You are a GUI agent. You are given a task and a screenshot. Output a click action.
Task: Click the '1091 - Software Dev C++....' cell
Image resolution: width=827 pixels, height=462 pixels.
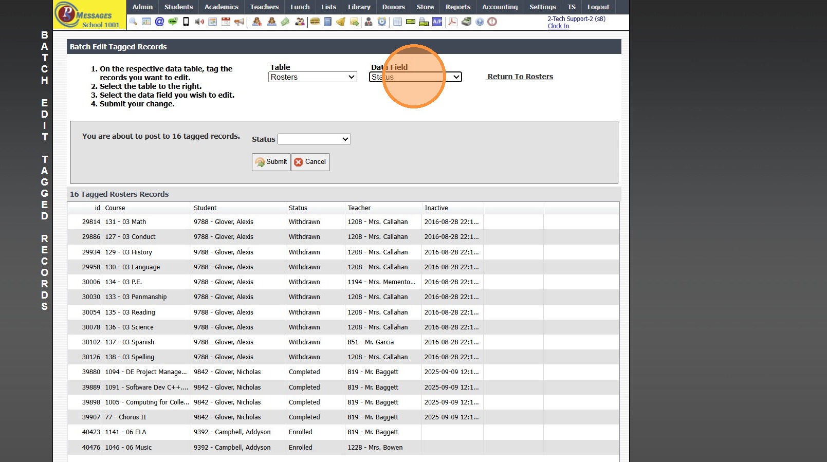pos(146,387)
